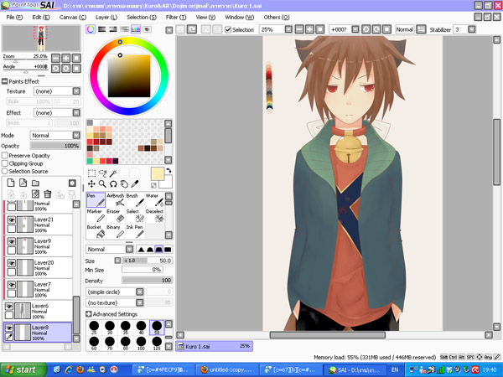Pick the hand pan tool
This screenshot has width=503, height=377.
point(124,184)
